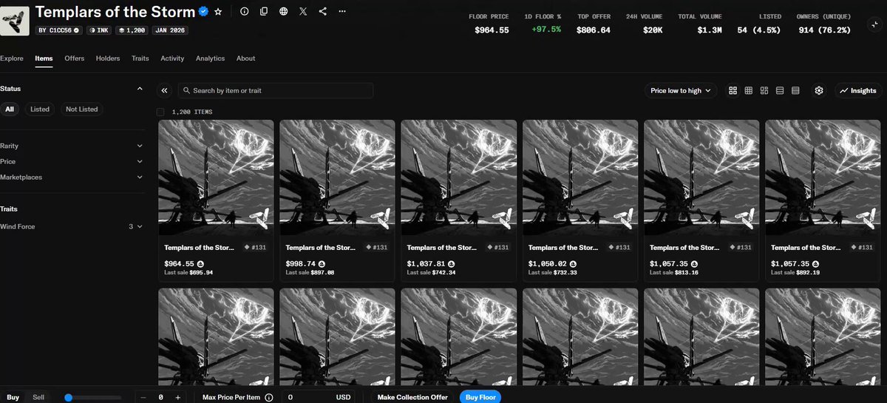Image resolution: width=887 pixels, height=403 pixels.
Task: Click currency icon beside the $964.55 price
Action: pos(201,263)
